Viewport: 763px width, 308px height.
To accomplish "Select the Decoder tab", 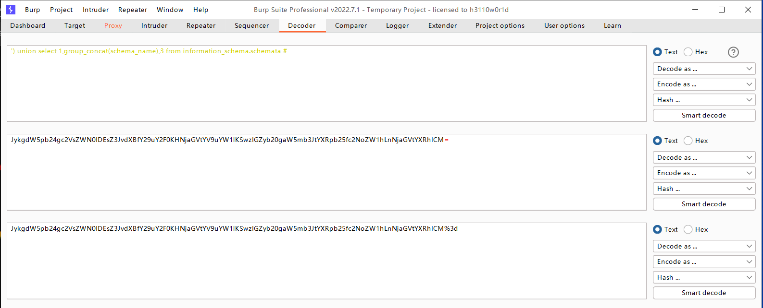I will click(x=302, y=25).
